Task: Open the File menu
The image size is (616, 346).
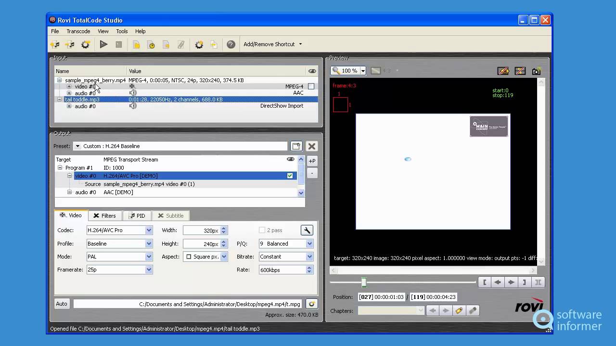Action: [55, 31]
